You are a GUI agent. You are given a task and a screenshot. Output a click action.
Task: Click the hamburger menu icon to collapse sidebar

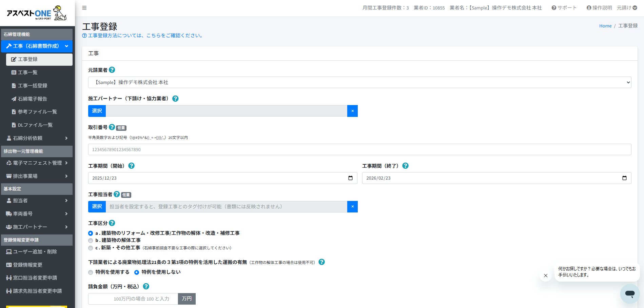[x=84, y=8]
